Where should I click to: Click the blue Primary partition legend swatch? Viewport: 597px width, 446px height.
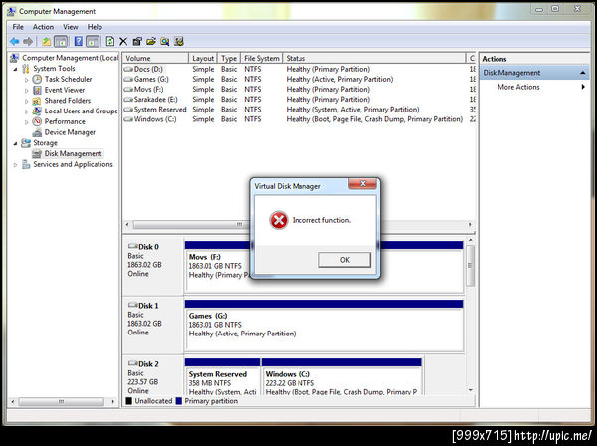click(178, 401)
